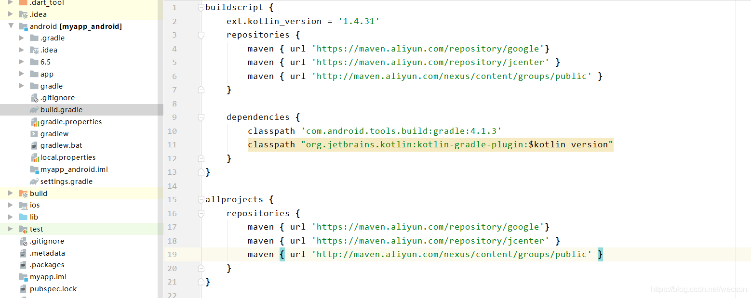Viewport: 751px width, 298px height.
Task: Click the myapp.iml file icon
Action: 23,277
